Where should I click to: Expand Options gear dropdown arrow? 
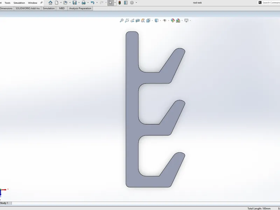pyautogui.click(x=136, y=3)
